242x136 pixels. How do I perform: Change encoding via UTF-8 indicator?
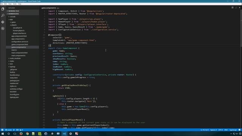220,130
